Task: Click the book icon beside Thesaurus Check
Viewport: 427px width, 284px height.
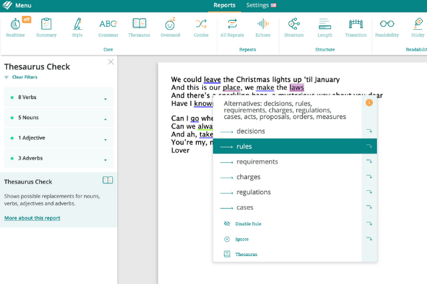Action: [107, 180]
